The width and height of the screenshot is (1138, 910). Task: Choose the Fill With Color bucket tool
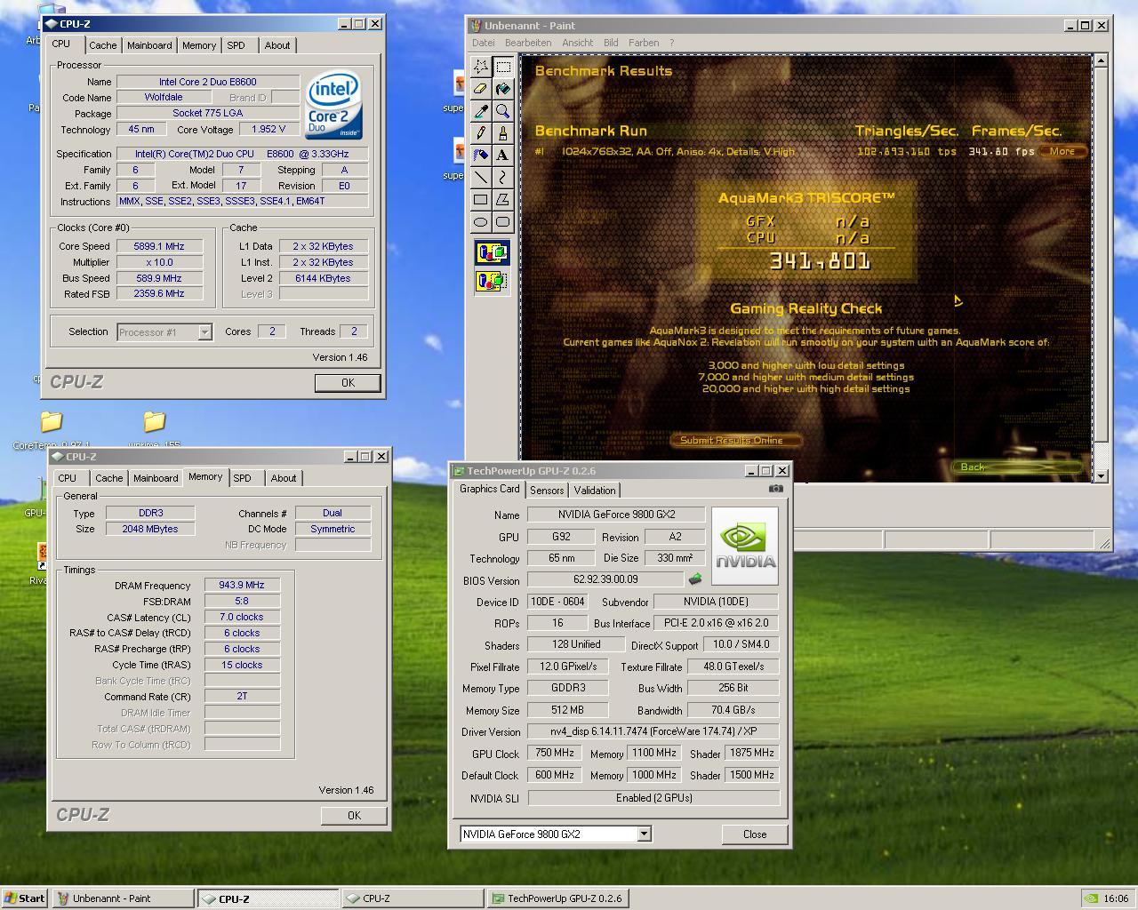[x=503, y=89]
